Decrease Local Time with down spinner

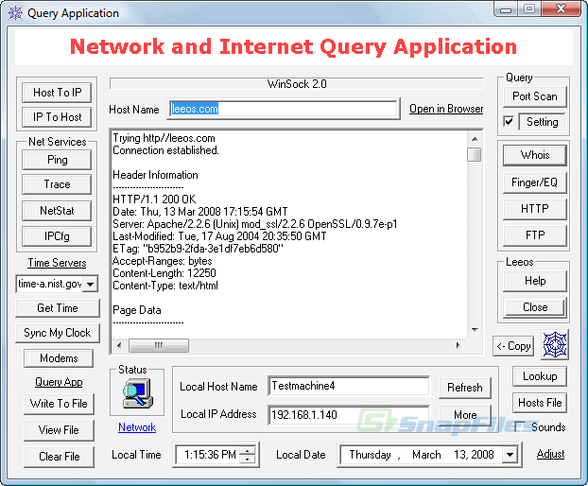click(x=247, y=460)
